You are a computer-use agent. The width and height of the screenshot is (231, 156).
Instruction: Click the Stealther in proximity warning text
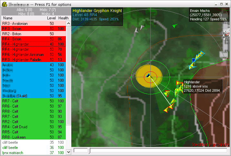[x=210, y=145]
